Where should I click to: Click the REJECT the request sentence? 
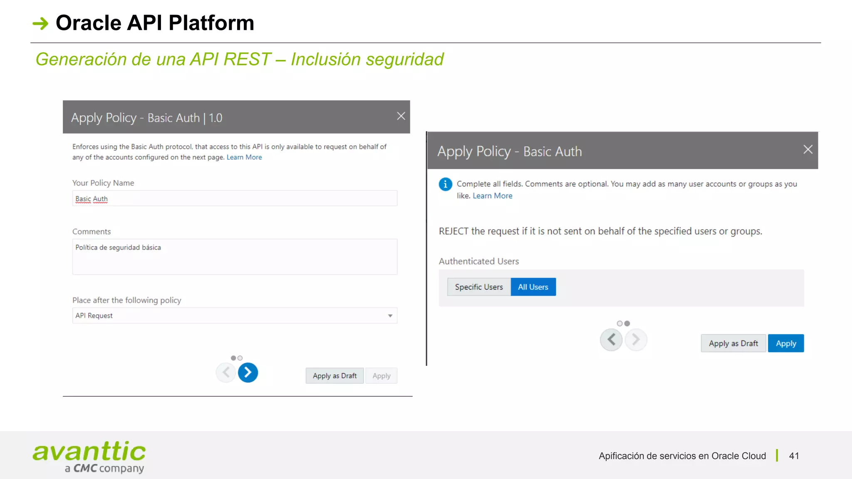(x=600, y=231)
